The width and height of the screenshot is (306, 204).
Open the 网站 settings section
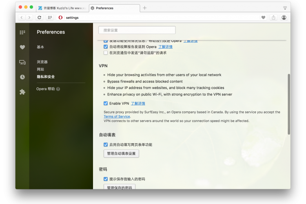tap(40, 69)
